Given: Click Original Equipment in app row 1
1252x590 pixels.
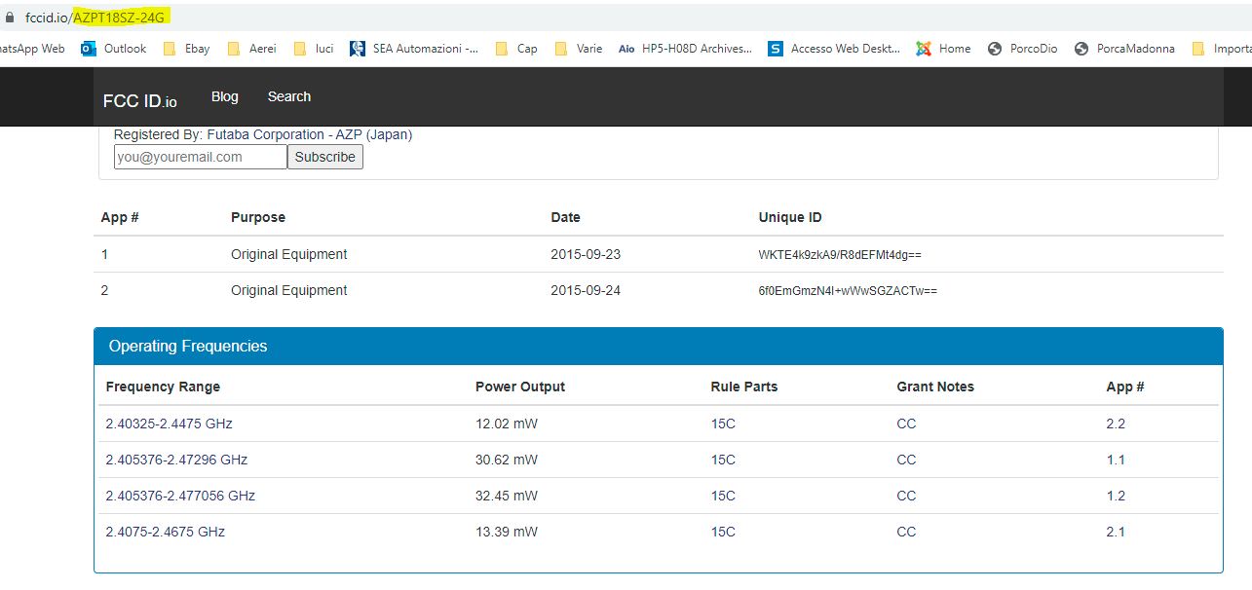Looking at the screenshot, I should coord(288,254).
